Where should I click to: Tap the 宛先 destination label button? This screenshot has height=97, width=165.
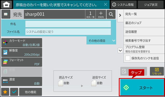click(x=18, y=14)
